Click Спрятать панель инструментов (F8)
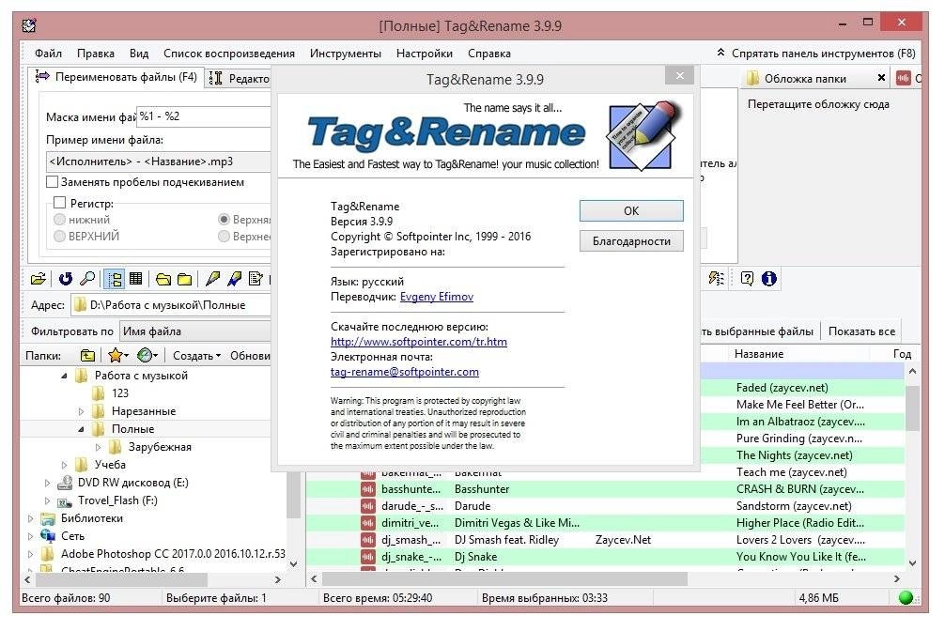The width and height of the screenshot is (945, 631). 815,54
